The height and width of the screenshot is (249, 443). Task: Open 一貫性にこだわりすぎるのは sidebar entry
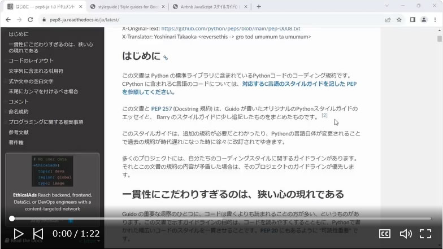point(51,47)
